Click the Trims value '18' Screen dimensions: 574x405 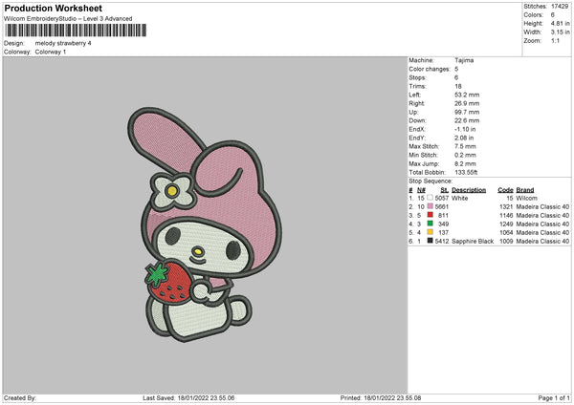pos(458,86)
